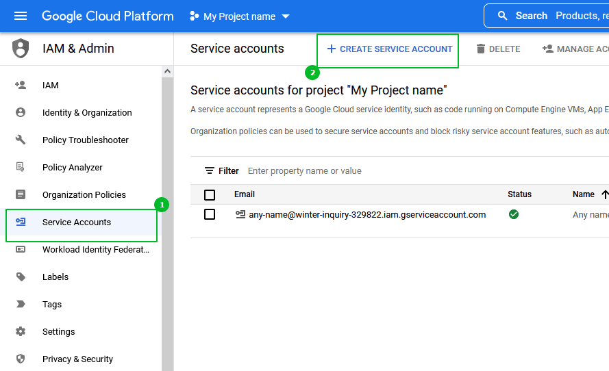609x371 pixels.
Task: Open the hamburger navigation menu
Action: pyautogui.click(x=21, y=16)
